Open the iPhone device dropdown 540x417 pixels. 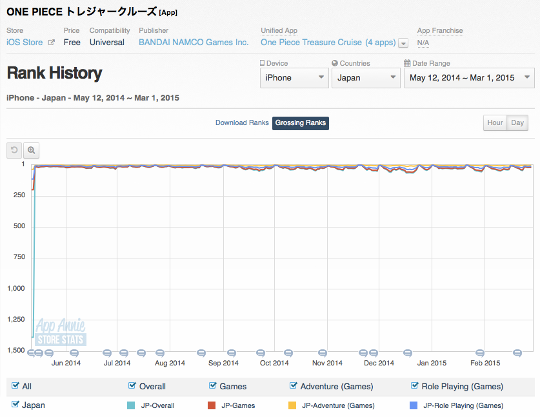(294, 78)
